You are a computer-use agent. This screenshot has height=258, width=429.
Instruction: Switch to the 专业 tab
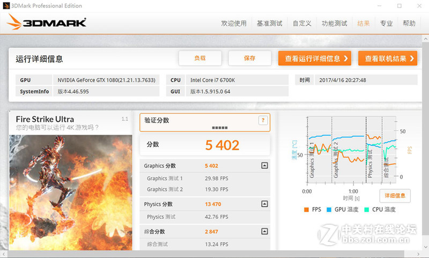386,24
